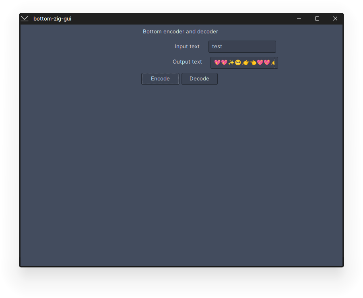Open the window menu via the chevron icon
The height and width of the screenshot is (298, 363).
pos(24,18)
